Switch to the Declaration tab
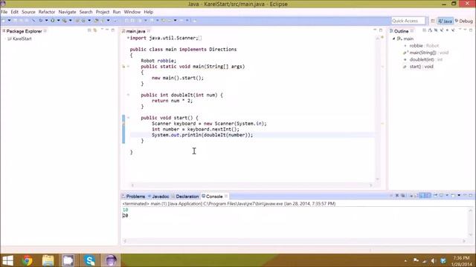 pos(185,197)
